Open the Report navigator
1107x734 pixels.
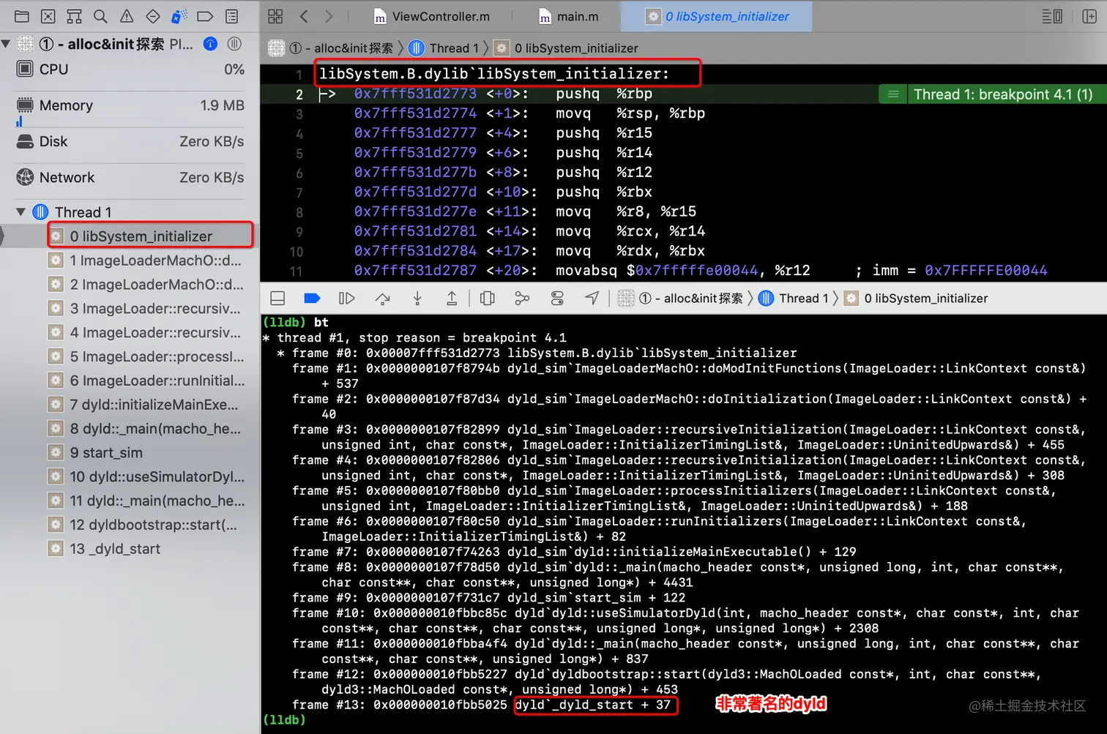[x=231, y=16]
